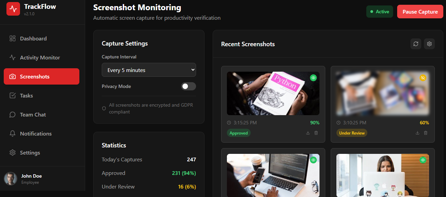Toggle eye badge on woman with laptop screenshot
The height and width of the screenshot is (197, 446).
coord(423,160)
